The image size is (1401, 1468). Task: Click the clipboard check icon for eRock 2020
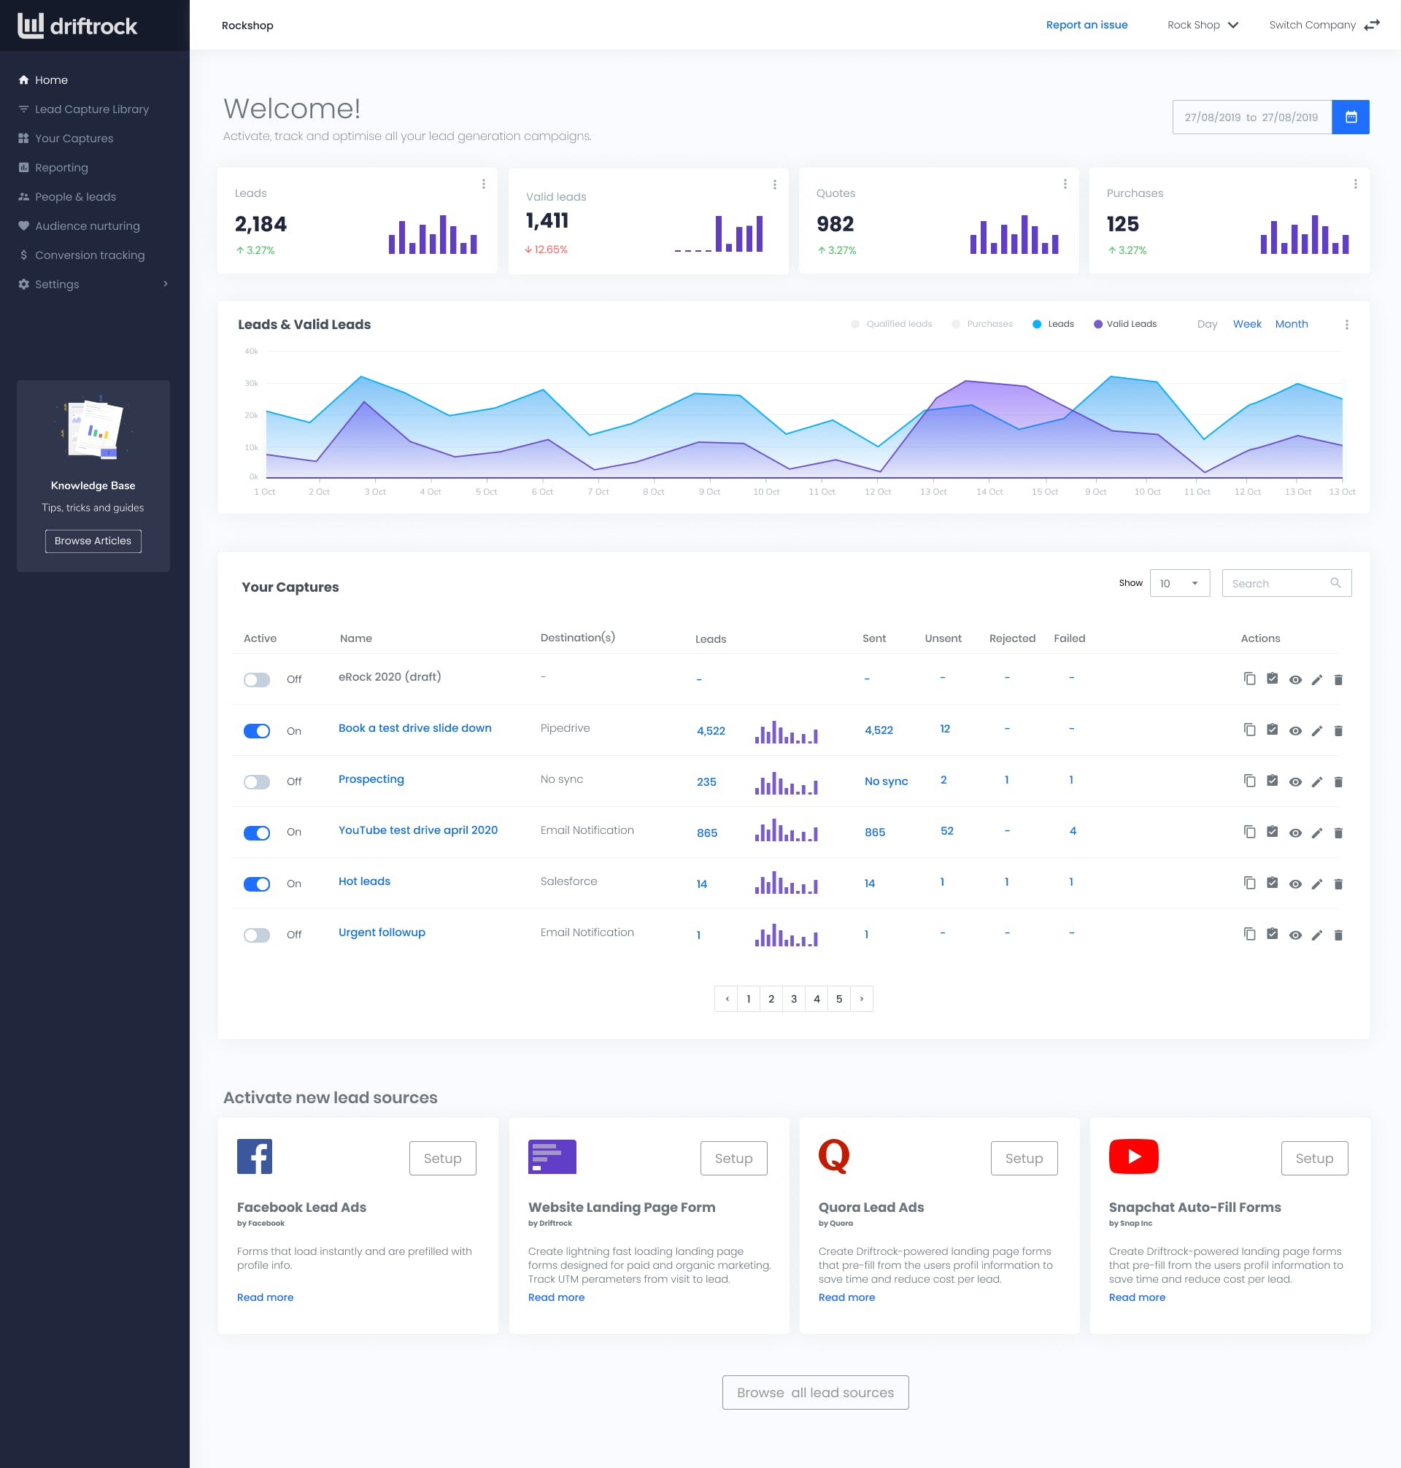[1272, 679]
